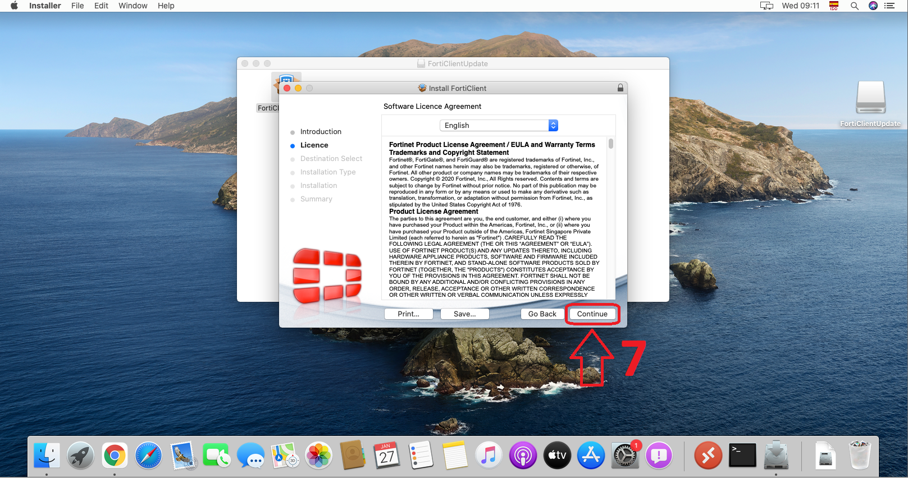This screenshot has width=908, height=478.
Task: Click the lock icon in installer title bar
Action: [620, 88]
